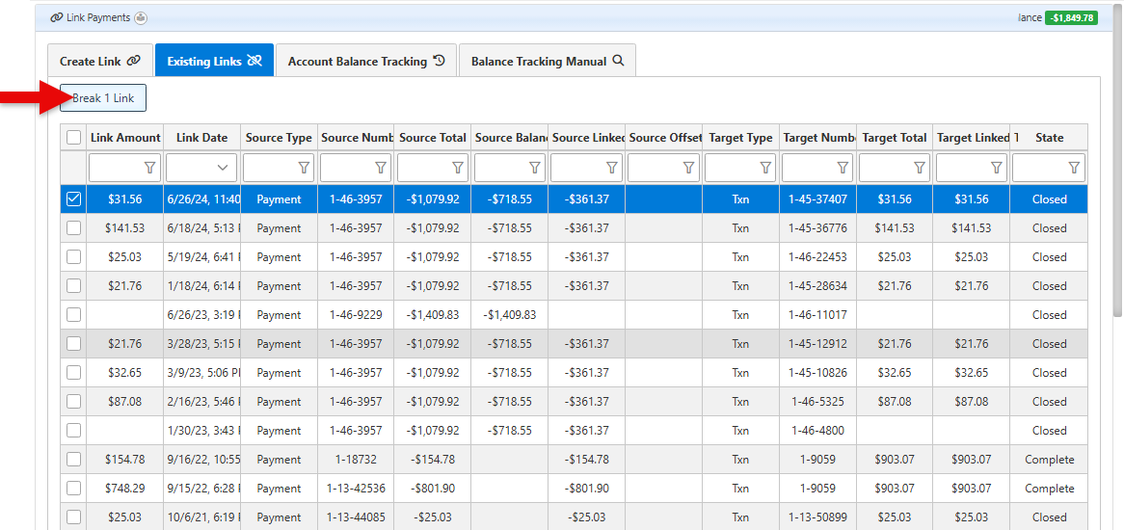Sort by the State column header
This screenshot has width=1124, height=530.
point(1049,138)
